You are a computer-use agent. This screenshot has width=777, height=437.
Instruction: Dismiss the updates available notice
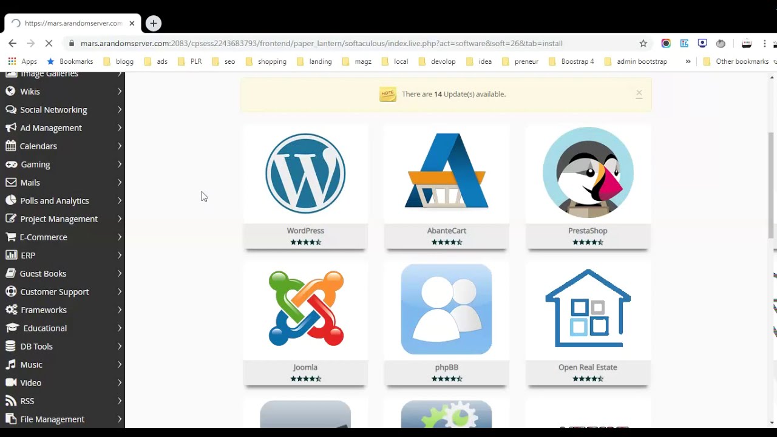(639, 93)
